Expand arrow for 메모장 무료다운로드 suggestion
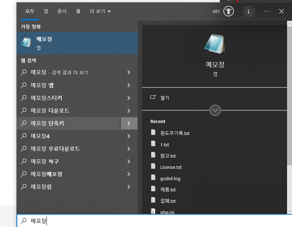This screenshot has width=292, height=227. [129, 149]
